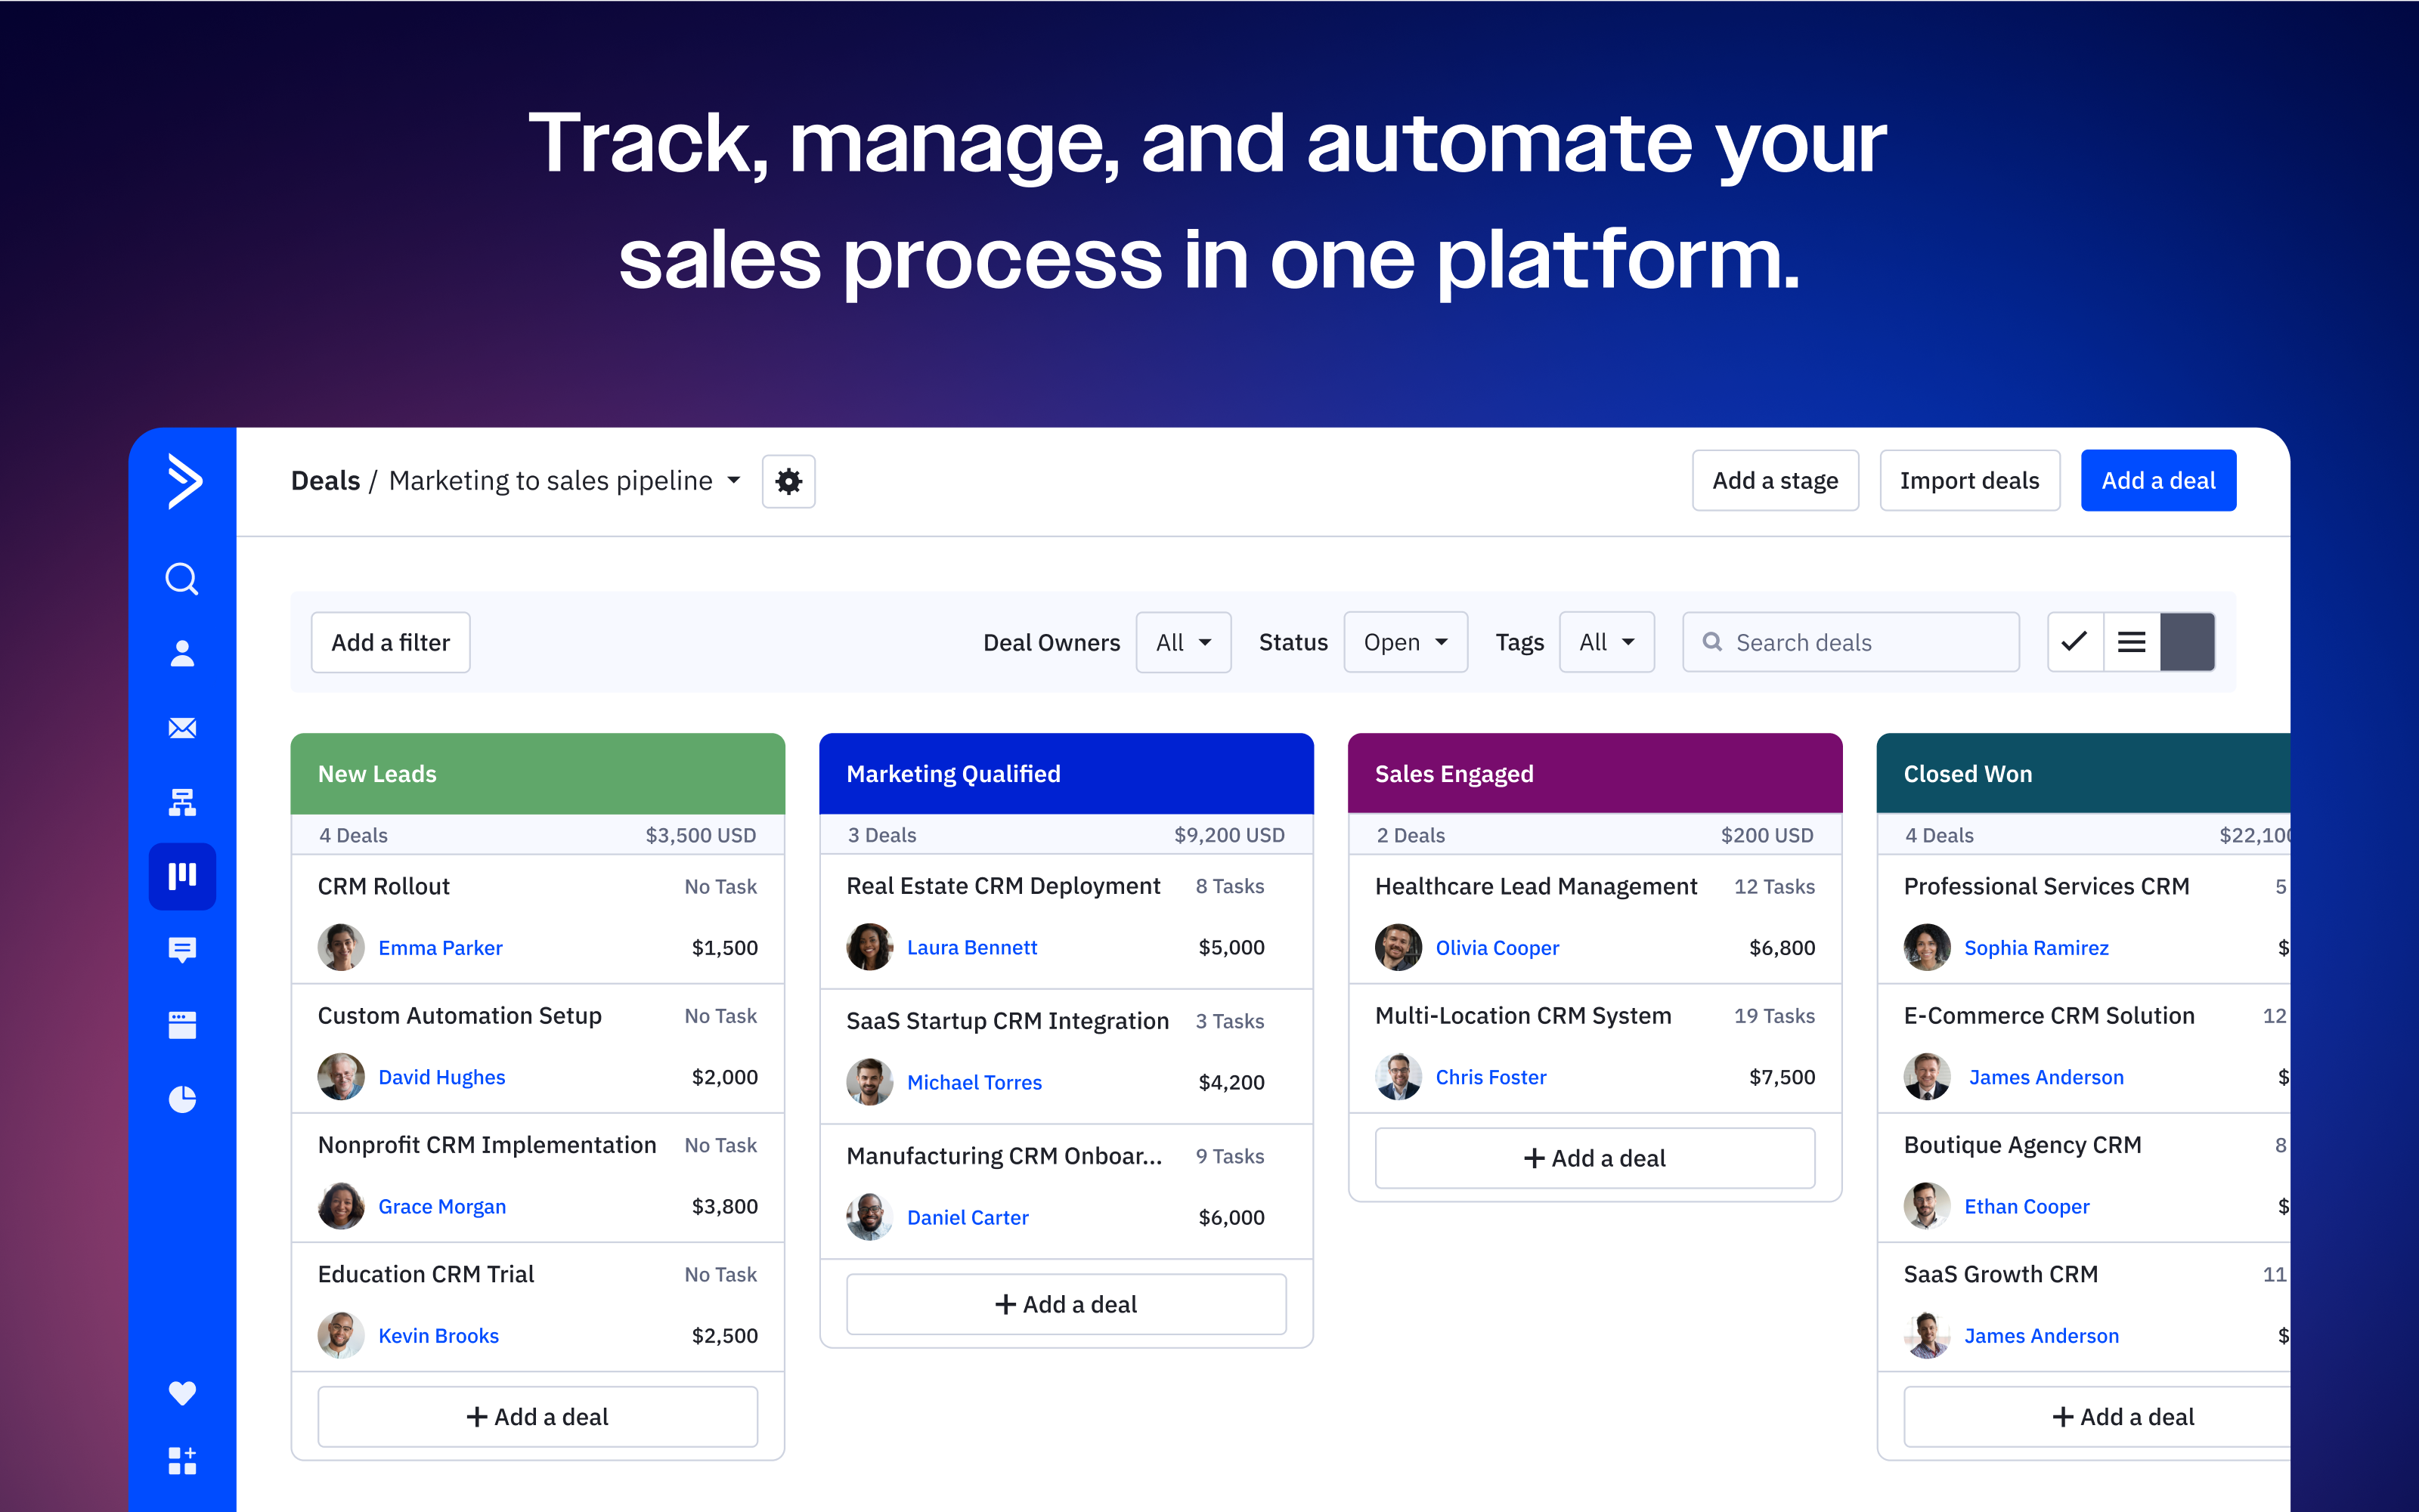Open the Apps grid-plus sidebar icon
The width and height of the screenshot is (2419, 1512).
(x=181, y=1461)
